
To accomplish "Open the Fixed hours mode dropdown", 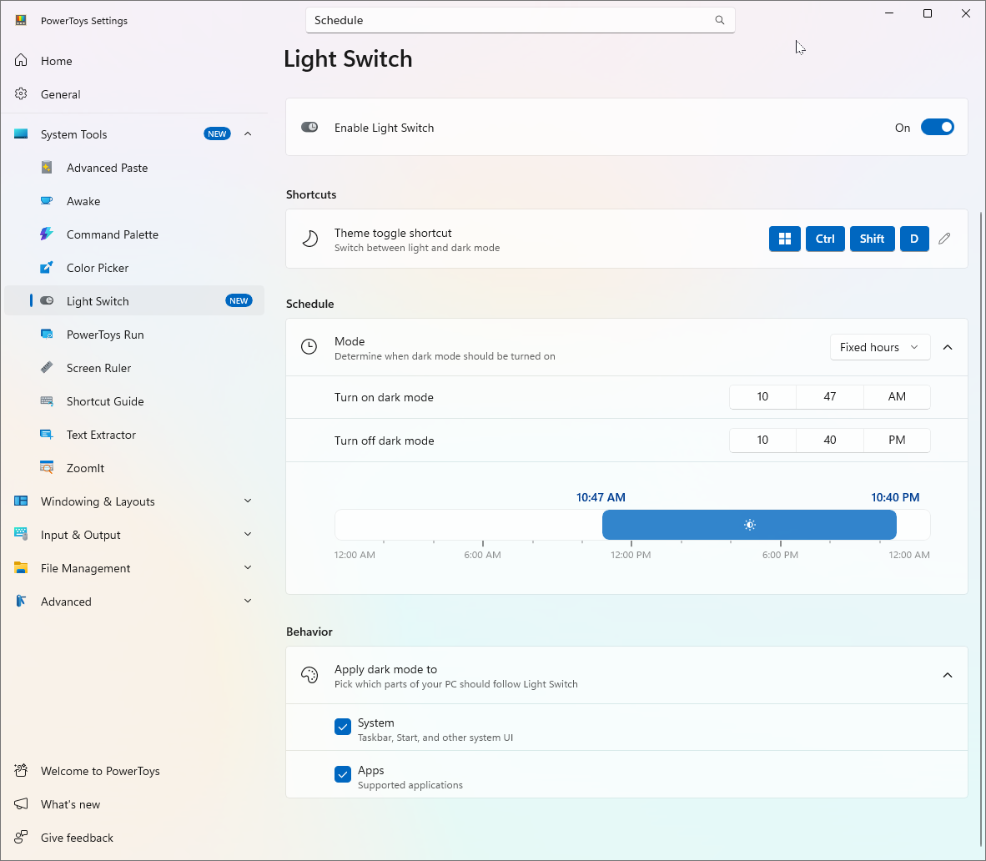I will point(880,347).
